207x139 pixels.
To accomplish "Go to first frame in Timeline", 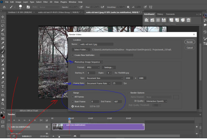I will [9, 120].
